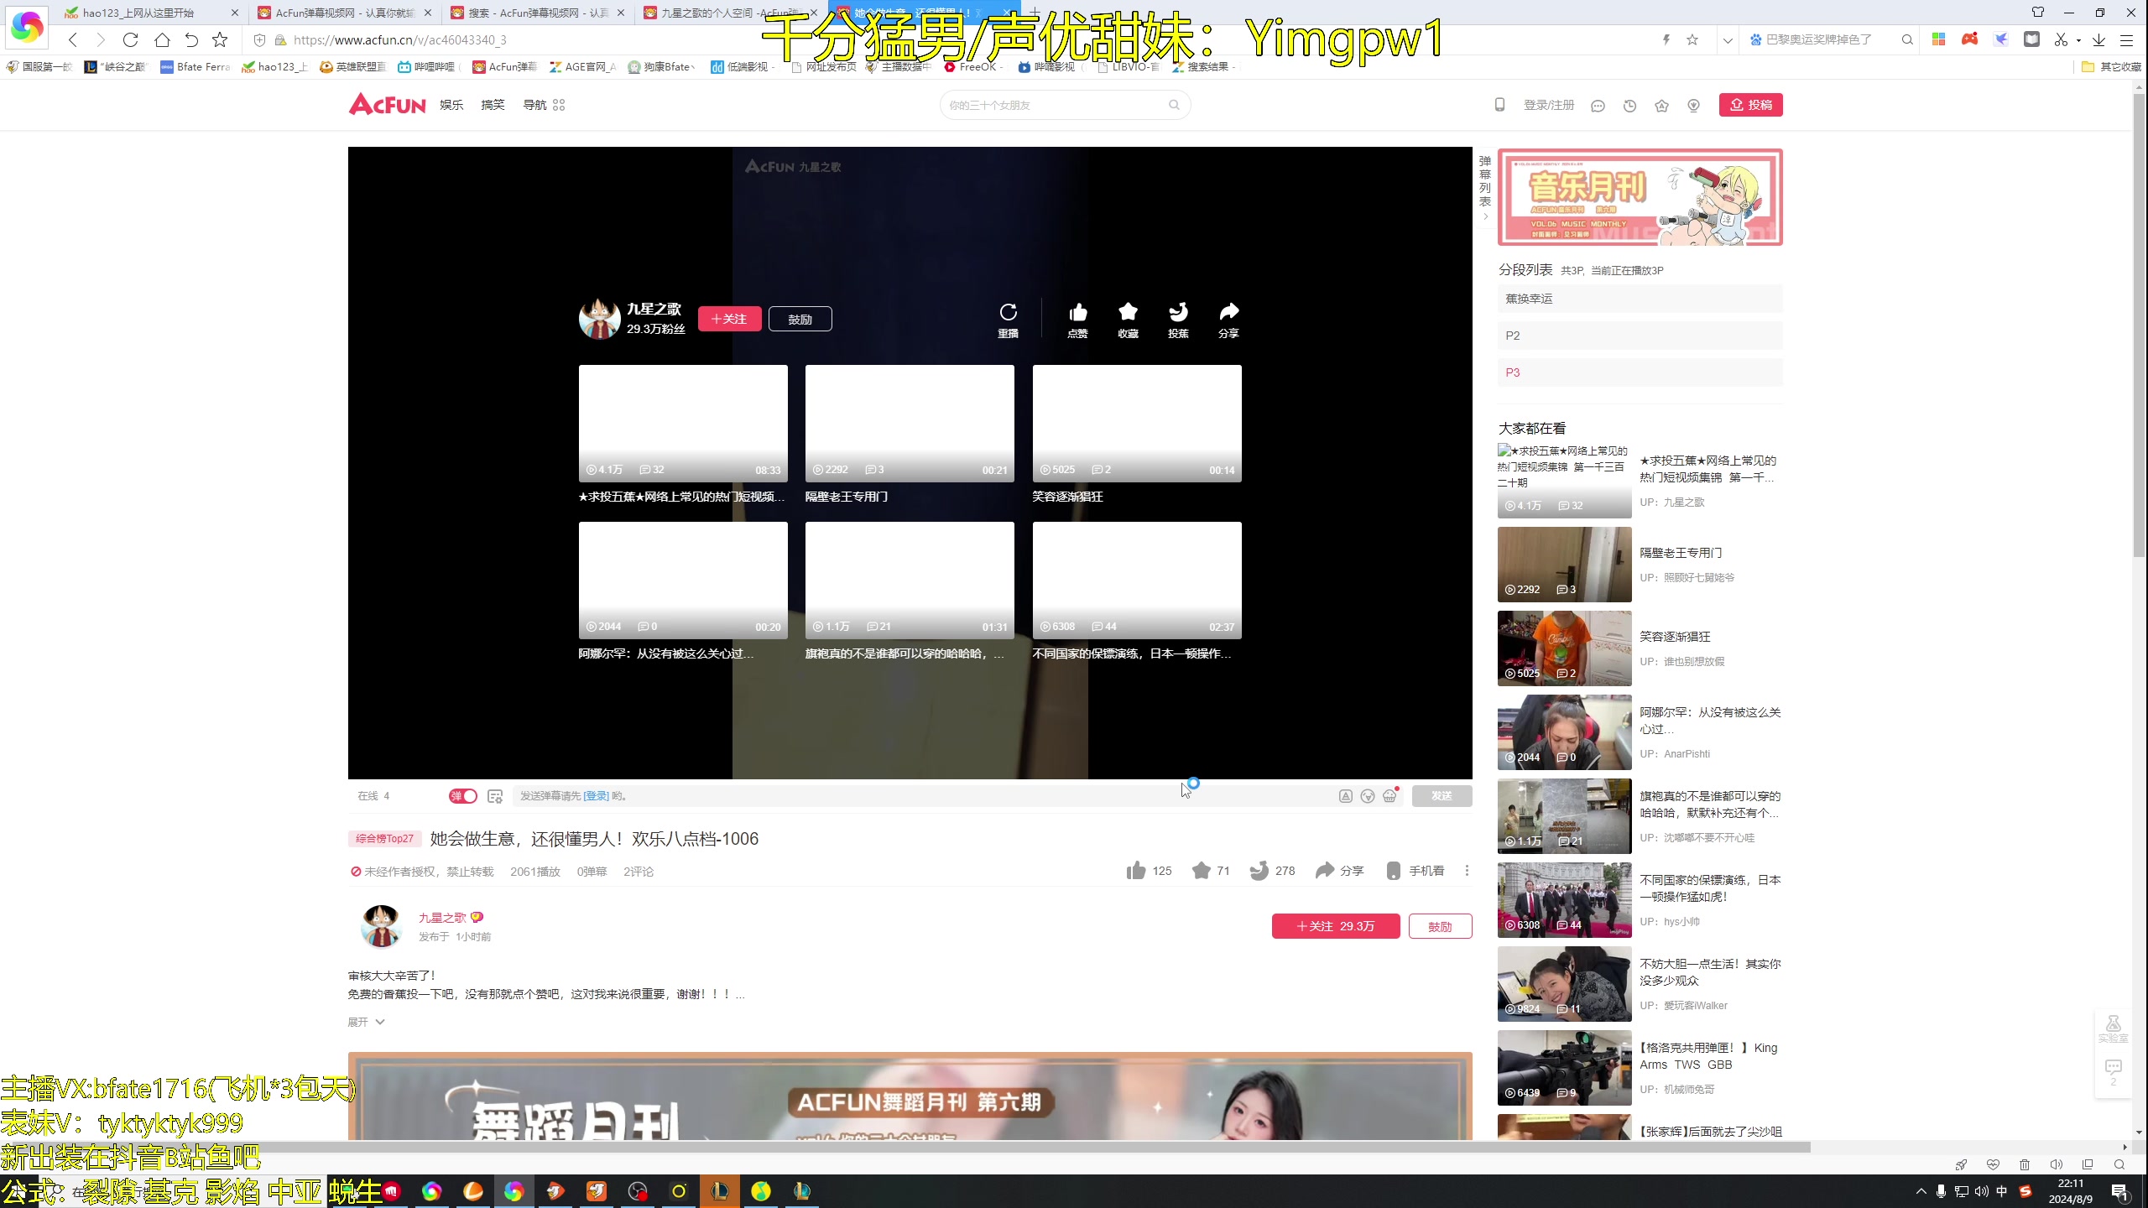Open the 搞笑 category menu
The width and height of the screenshot is (2148, 1208).
pos(493,105)
